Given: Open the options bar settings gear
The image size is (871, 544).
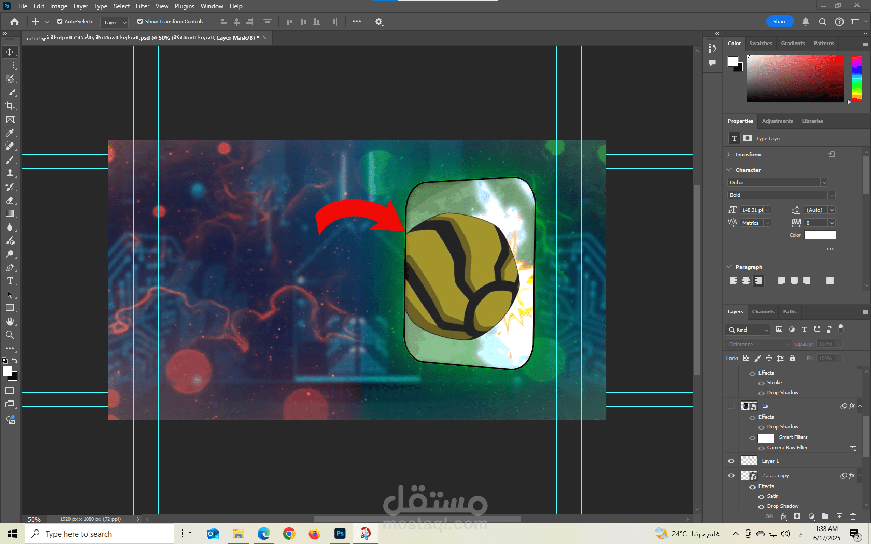Looking at the screenshot, I should [x=379, y=22].
